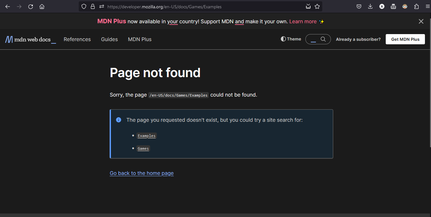Image resolution: width=431 pixels, height=217 pixels.
Task: Click the shield tracking protection icon
Action: click(84, 6)
